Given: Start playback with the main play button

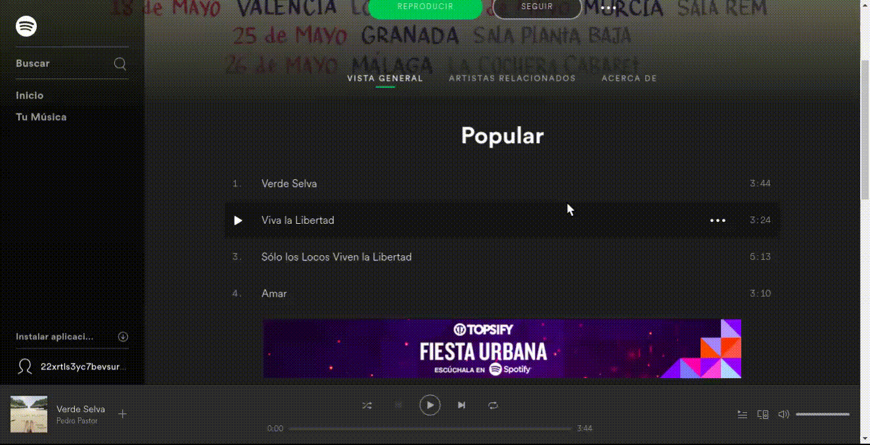Looking at the screenshot, I should point(430,406).
